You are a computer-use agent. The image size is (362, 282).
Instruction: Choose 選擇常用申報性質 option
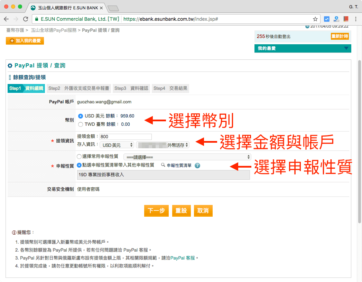(x=80, y=156)
